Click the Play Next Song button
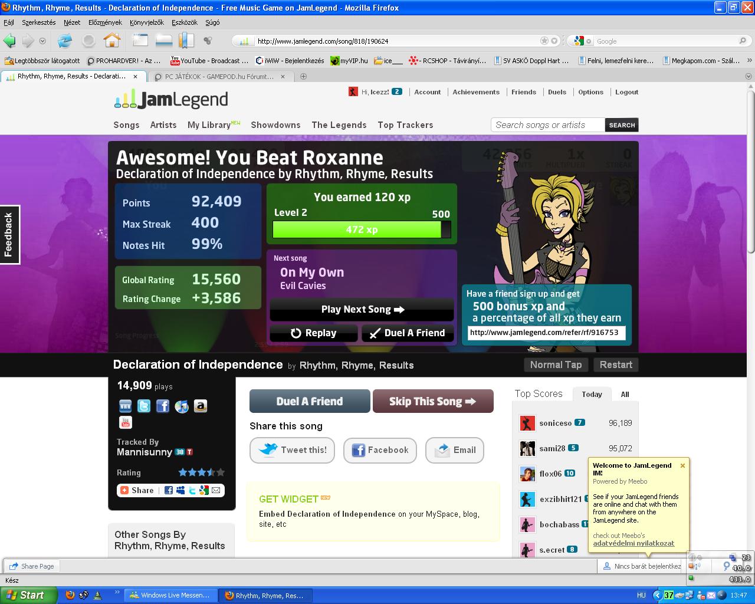Viewport: 755px width, 604px height. click(362, 310)
